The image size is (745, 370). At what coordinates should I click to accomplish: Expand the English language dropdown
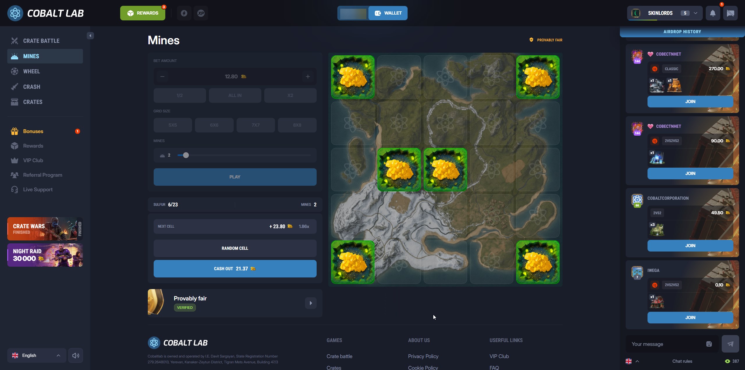[x=37, y=355]
